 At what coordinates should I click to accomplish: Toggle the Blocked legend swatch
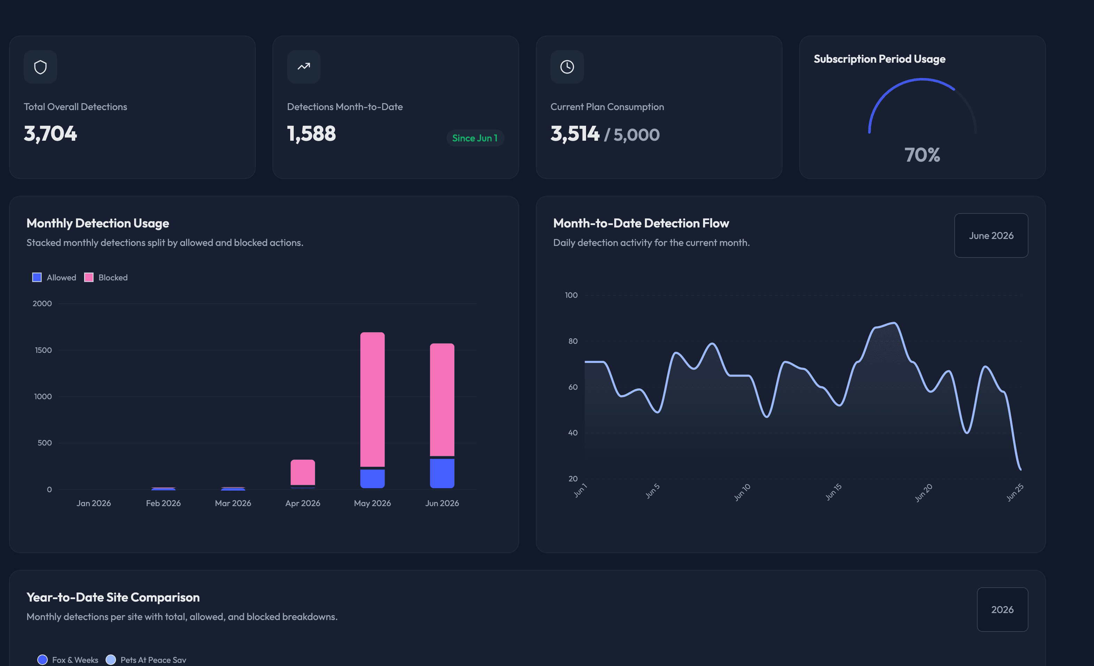coord(89,278)
